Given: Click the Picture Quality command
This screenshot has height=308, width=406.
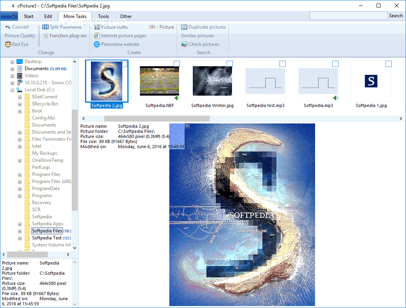Looking at the screenshot, I should (x=20, y=36).
